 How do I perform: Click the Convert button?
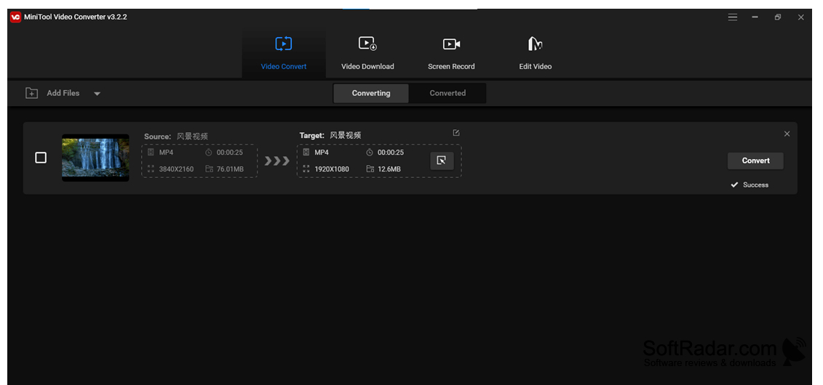755,161
